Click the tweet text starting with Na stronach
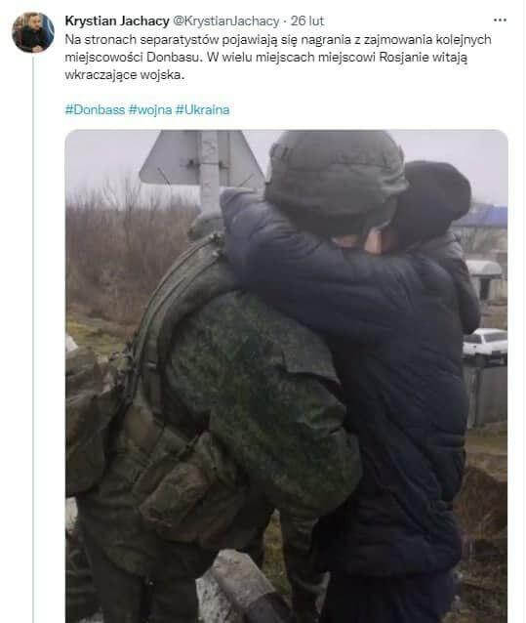Viewport: 526px width, 623px height. [278, 58]
